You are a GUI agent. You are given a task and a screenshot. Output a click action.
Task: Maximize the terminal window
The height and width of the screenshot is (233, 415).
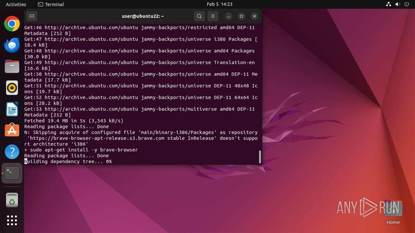(242, 16)
